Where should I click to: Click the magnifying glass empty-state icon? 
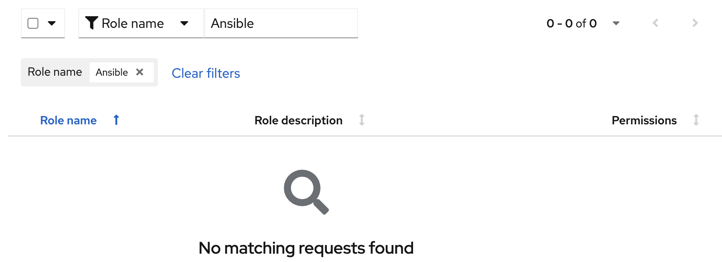click(306, 192)
